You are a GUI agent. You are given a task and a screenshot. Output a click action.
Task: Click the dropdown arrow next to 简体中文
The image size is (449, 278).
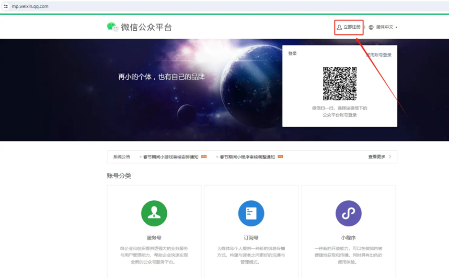click(x=396, y=28)
